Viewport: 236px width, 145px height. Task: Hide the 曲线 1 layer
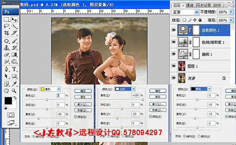173,54
